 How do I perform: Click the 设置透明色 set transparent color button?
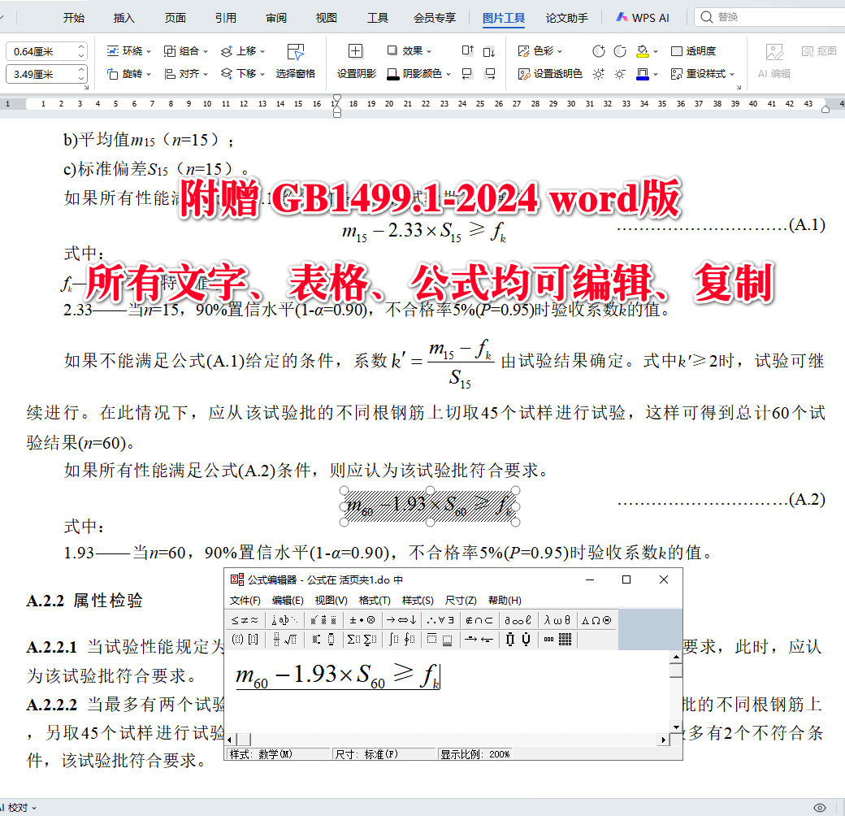pyautogui.click(x=550, y=74)
